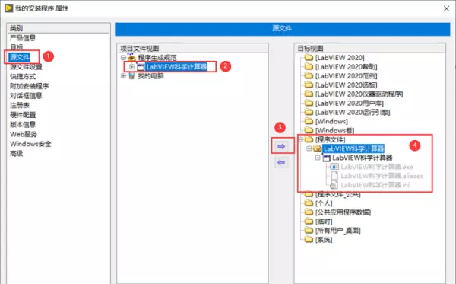The height and width of the screenshot is (284, 456).
Task: Click [Windows] folder icon
Action: [x=309, y=121]
